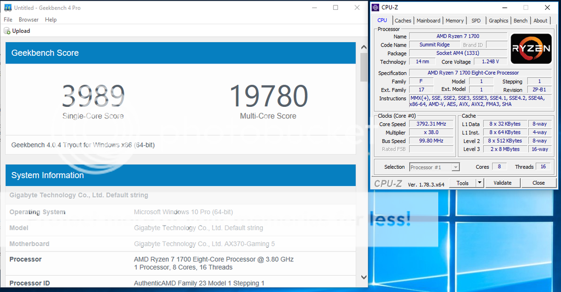Click the Tools button in CPU-Z

click(x=462, y=183)
